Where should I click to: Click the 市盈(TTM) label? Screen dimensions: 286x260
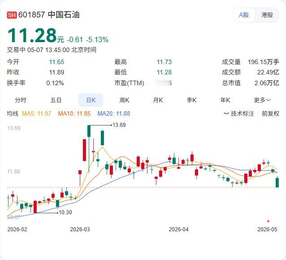point(129,83)
